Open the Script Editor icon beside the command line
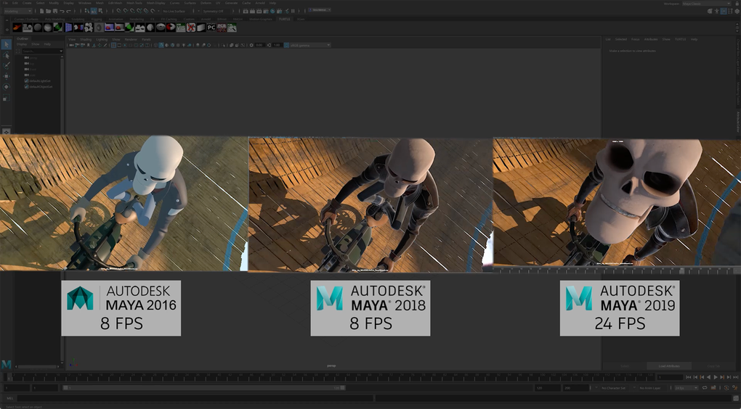The height and width of the screenshot is (409, 741). pos(736,398)
